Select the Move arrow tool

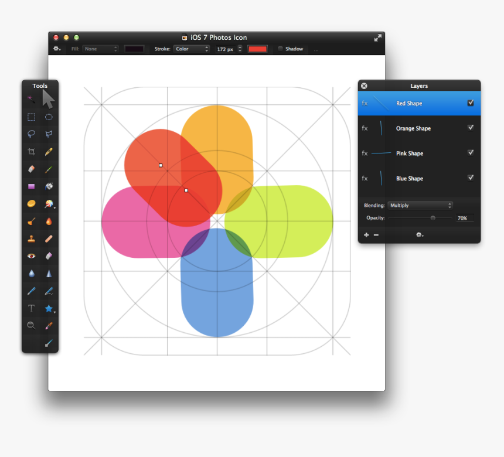click(x=48, y=99)
